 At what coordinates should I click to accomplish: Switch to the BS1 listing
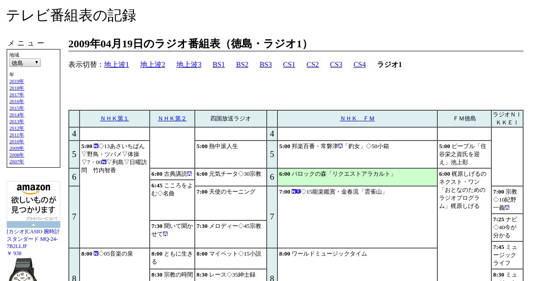point(219,65)
